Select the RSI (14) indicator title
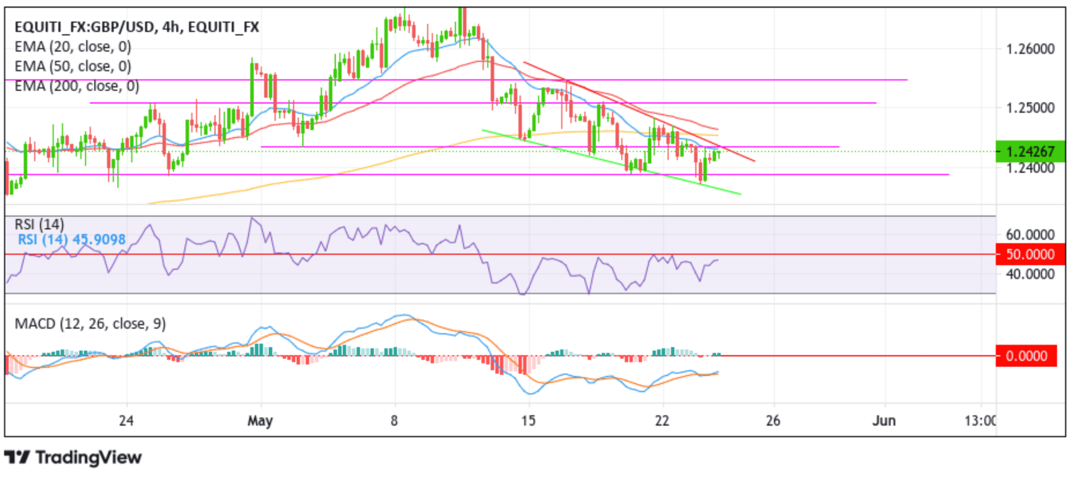Viewport: 1070px width, 480px height. click(x=39, y=224)
